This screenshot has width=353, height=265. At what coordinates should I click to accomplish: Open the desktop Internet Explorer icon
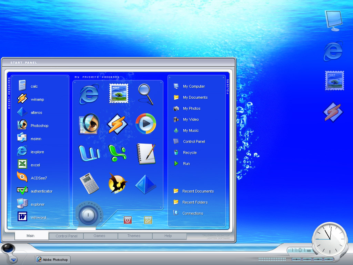coord(333,51)
